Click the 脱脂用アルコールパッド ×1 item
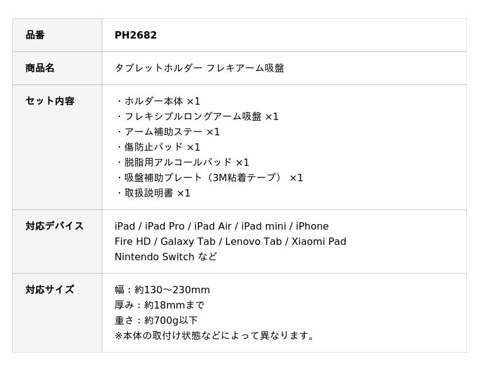Viewport: 490px width, 371px height. tap(183, 163)
